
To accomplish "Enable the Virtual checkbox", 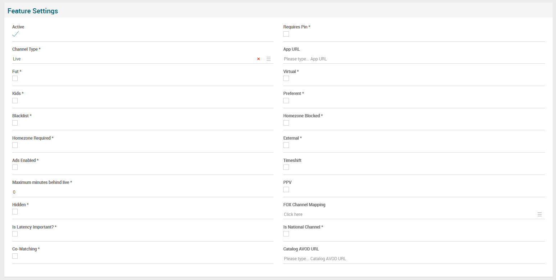I will [x=286, y=78].
